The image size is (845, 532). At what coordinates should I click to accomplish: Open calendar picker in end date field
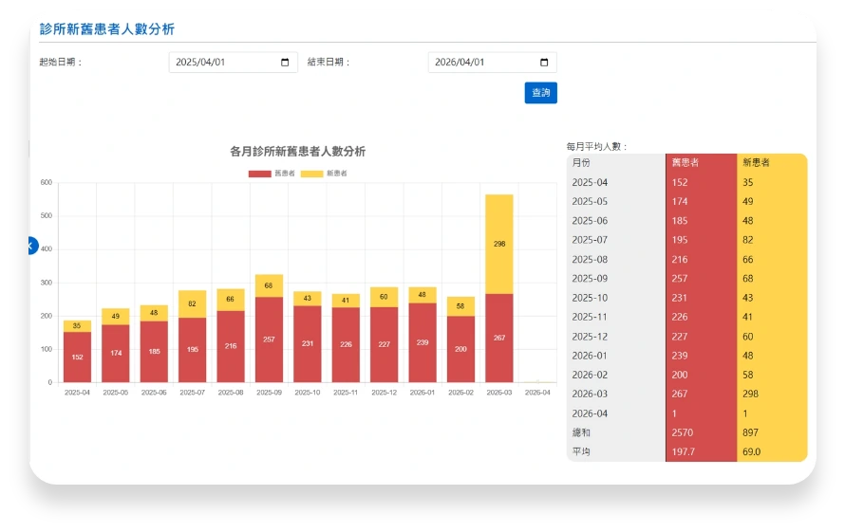point(544,63)
